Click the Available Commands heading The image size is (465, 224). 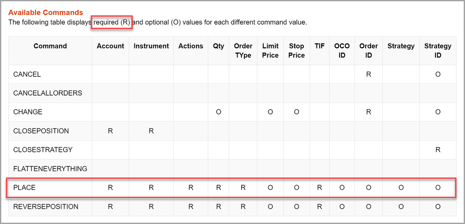[46, 13]
